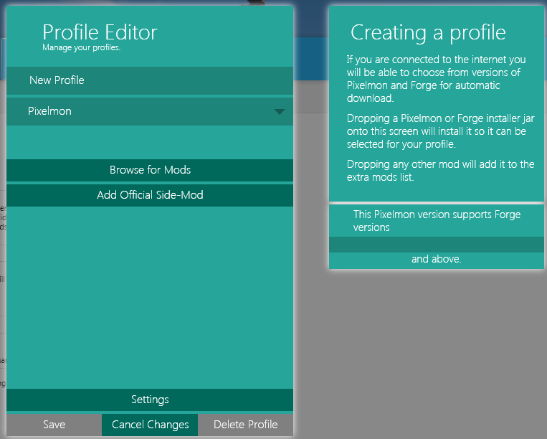The height and width of the screenshot is (439, 547).
Task: Select Cancel Changes
Action: (150, 425)
